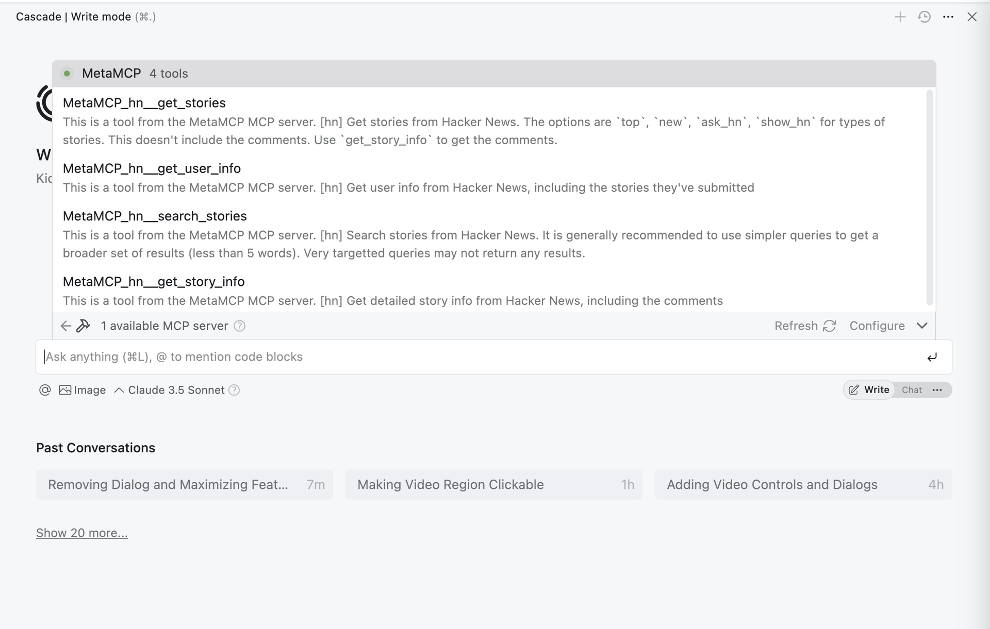Switch to Write mode
The width and height of the screenshot is (990, 629).
point(869,390)
